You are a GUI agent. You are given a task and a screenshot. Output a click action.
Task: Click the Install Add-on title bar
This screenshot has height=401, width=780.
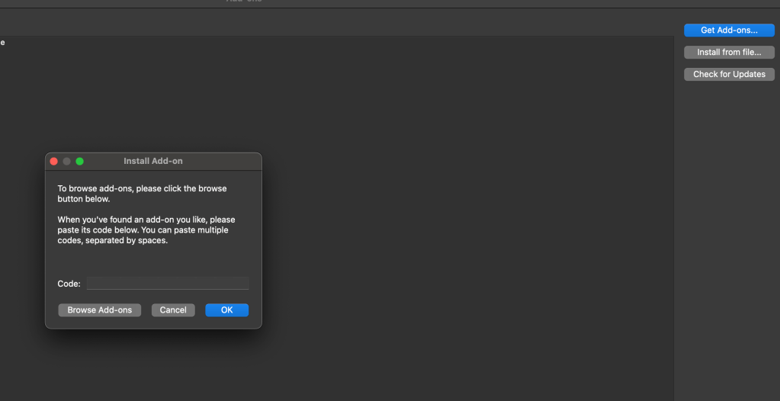pos(152,162)
